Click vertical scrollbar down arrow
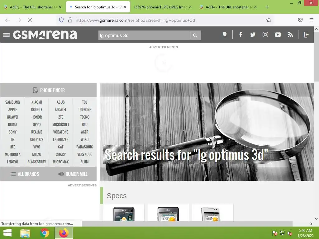Image resolution: width=319 pixels, height=239 pixels. [x=316, y=219]
